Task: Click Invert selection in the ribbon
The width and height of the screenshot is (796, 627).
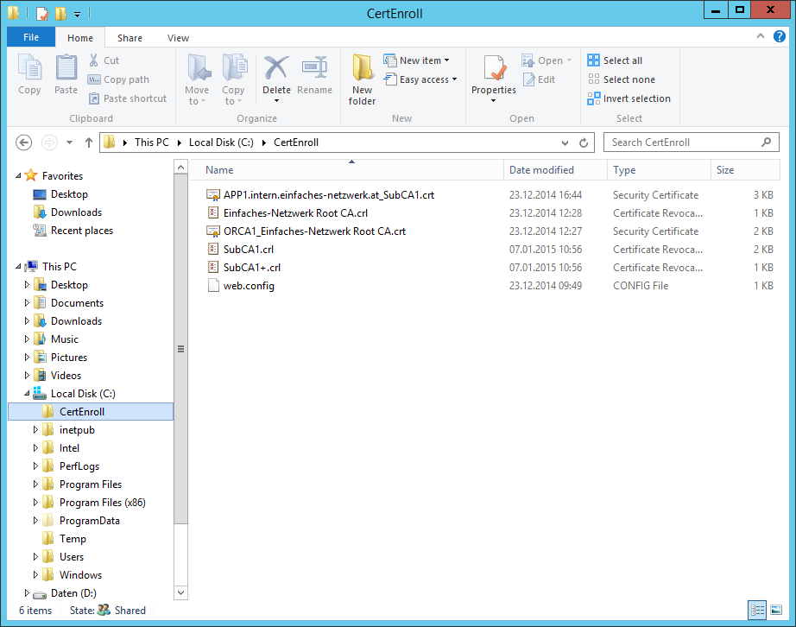Action: point(629,98)
